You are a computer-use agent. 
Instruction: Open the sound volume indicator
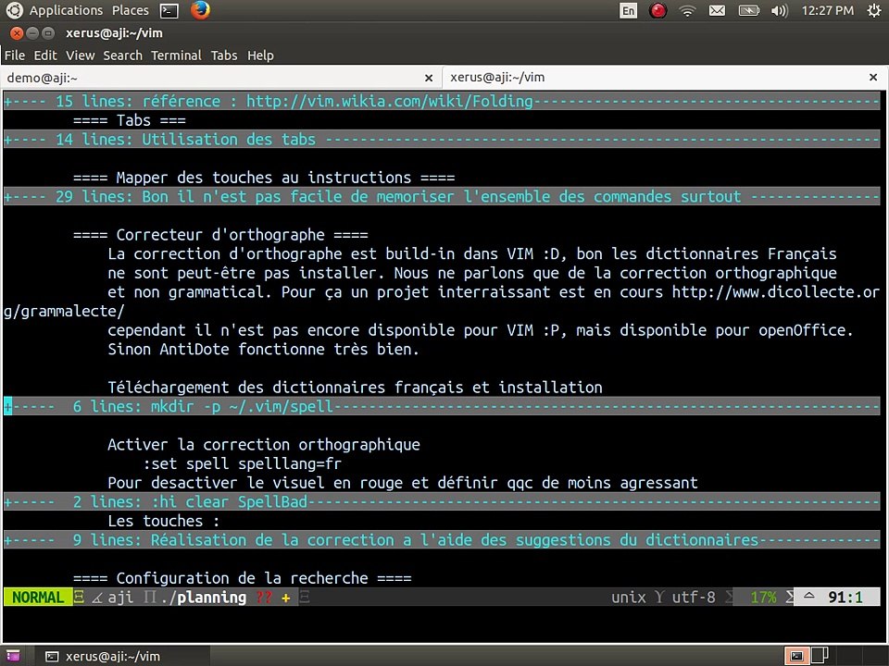(779, 11)
